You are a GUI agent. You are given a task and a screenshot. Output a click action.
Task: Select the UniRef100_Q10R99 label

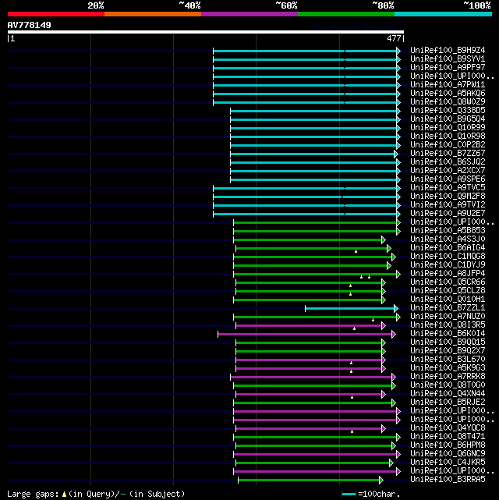[x=448, y=128]
